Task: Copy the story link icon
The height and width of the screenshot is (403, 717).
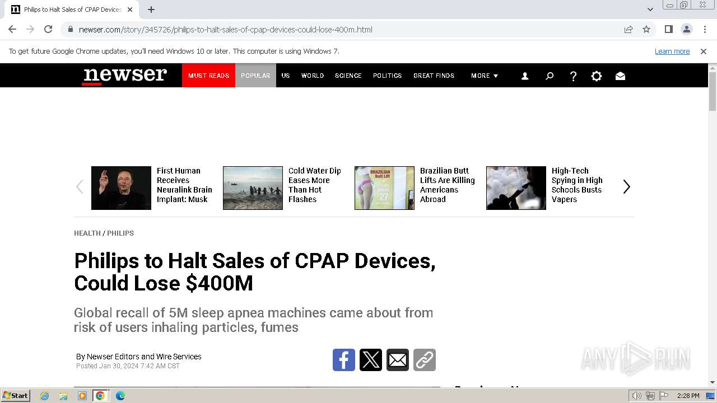Action: (x=425, y=360)
